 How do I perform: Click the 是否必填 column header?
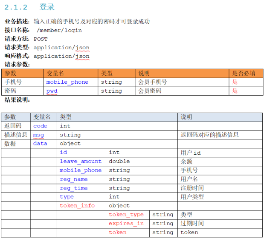tap(244, 73)
